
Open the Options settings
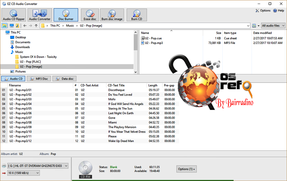263,11
